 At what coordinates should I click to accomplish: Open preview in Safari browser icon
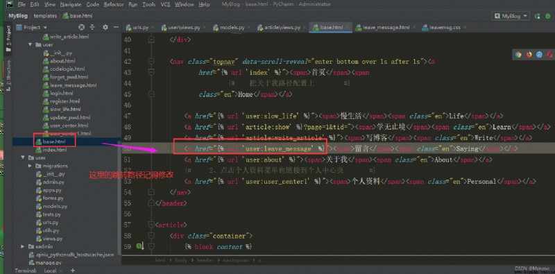click(539, 54)
